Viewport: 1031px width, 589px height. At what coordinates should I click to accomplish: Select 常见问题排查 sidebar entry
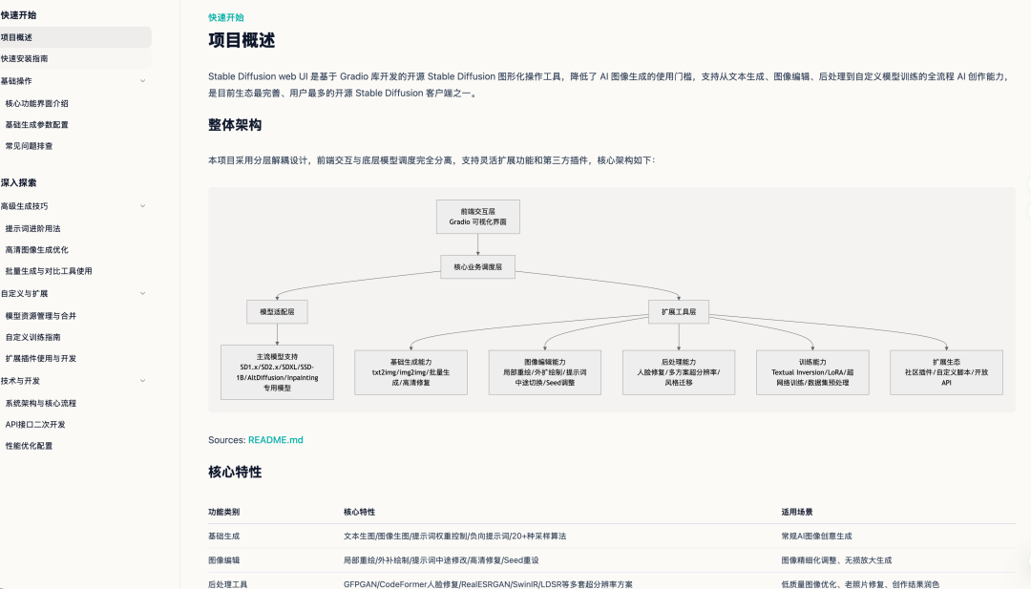coord(29,146)
